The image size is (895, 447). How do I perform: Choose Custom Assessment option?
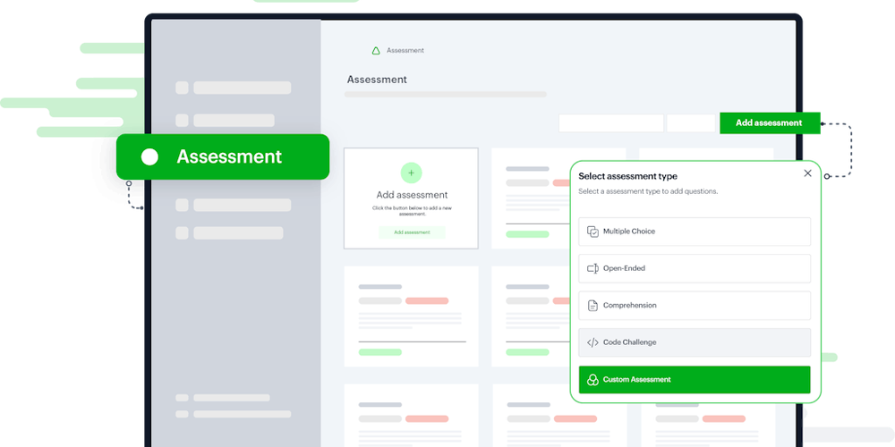(695, 380)
